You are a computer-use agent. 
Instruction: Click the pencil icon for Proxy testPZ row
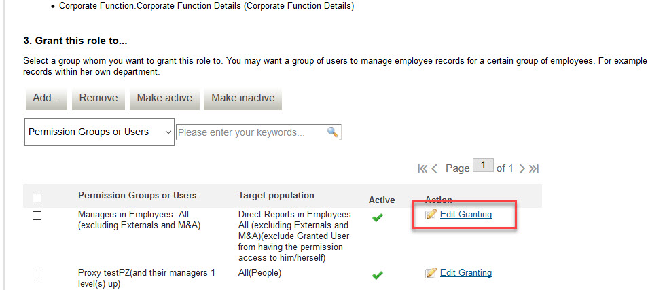tap(431, 272)
